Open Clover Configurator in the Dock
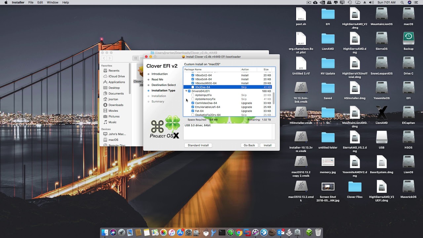This screenshot has height=238, width=423. pos(230,232)
